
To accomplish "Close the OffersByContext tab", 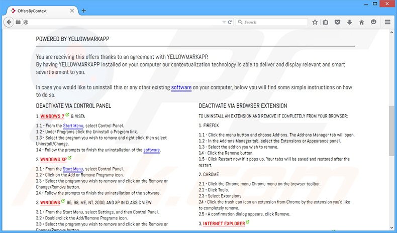I will (x=72, y=11).
